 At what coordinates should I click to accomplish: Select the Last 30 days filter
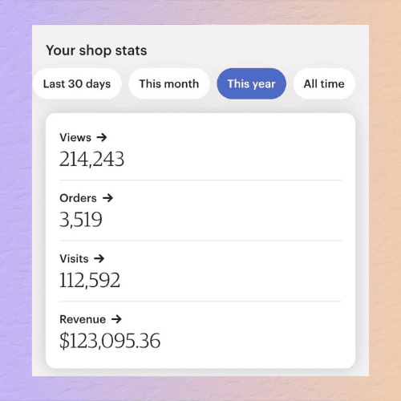coord(77,83)
